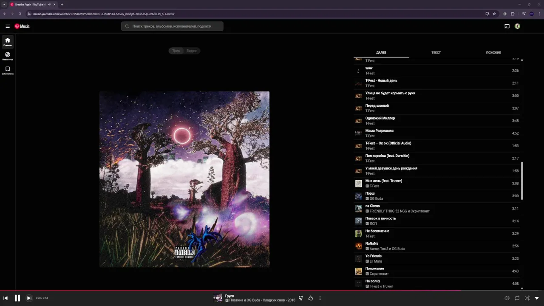Select the ДАЛЕЕ tab
Screen dimensions: 544x306
pyautogui.click(x=381, y=53)
